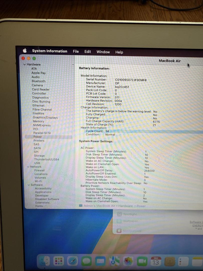
Task: Open the File menu
Action: (x=76, y=51)
